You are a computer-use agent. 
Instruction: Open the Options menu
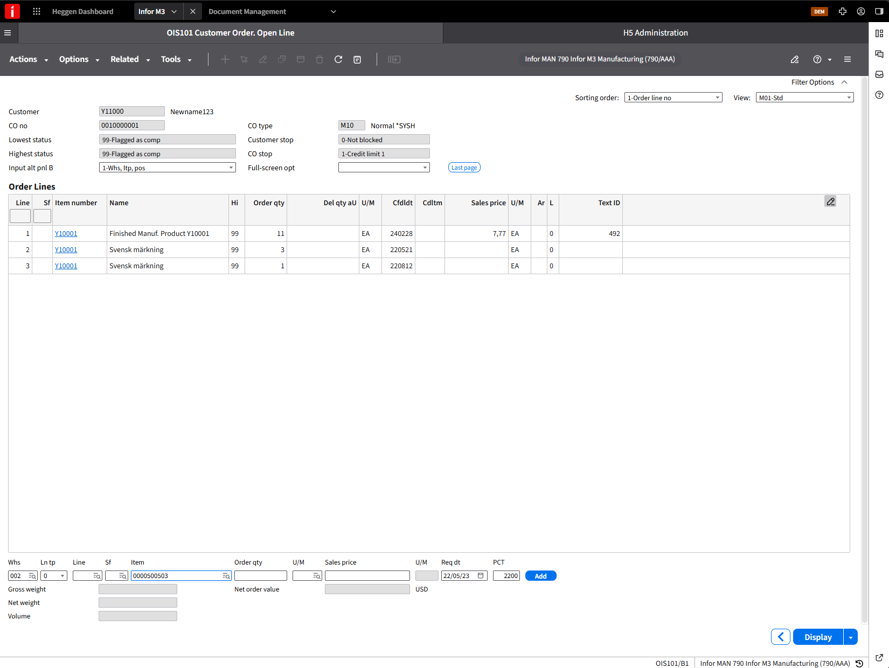[x=79, y=59]
